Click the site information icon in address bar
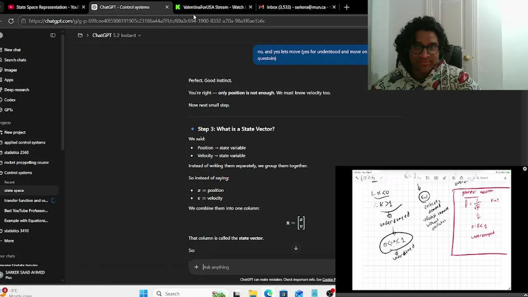 pos(24,21)
